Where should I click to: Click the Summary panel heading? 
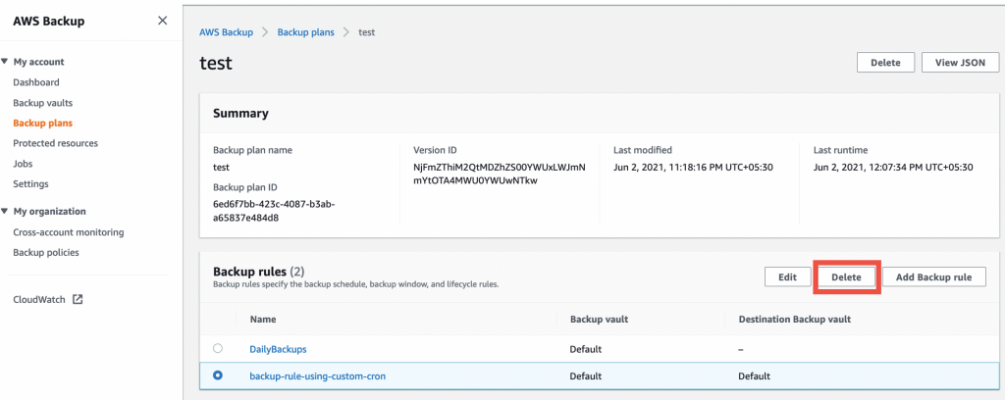240,114
